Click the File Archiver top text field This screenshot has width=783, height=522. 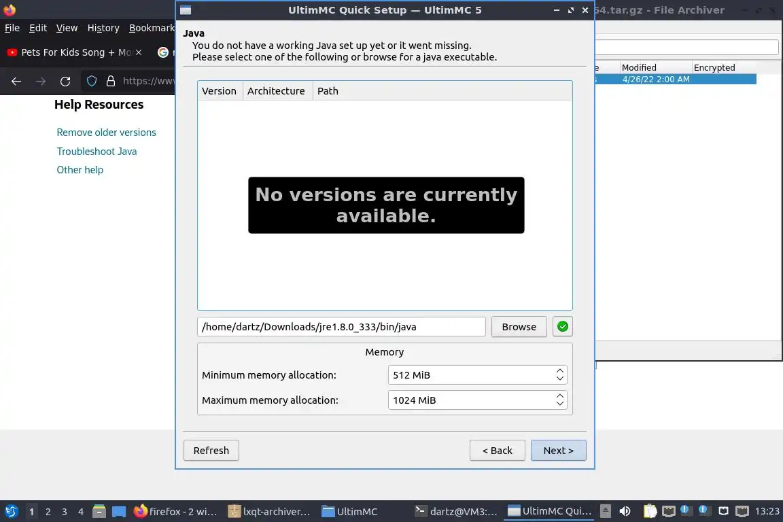(687, 48)
